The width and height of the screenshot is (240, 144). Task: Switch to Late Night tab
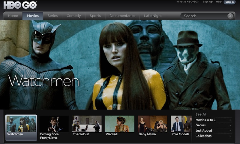(153, 16)
